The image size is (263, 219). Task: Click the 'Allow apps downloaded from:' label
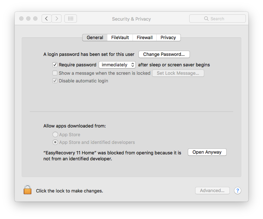pos(74,126)
